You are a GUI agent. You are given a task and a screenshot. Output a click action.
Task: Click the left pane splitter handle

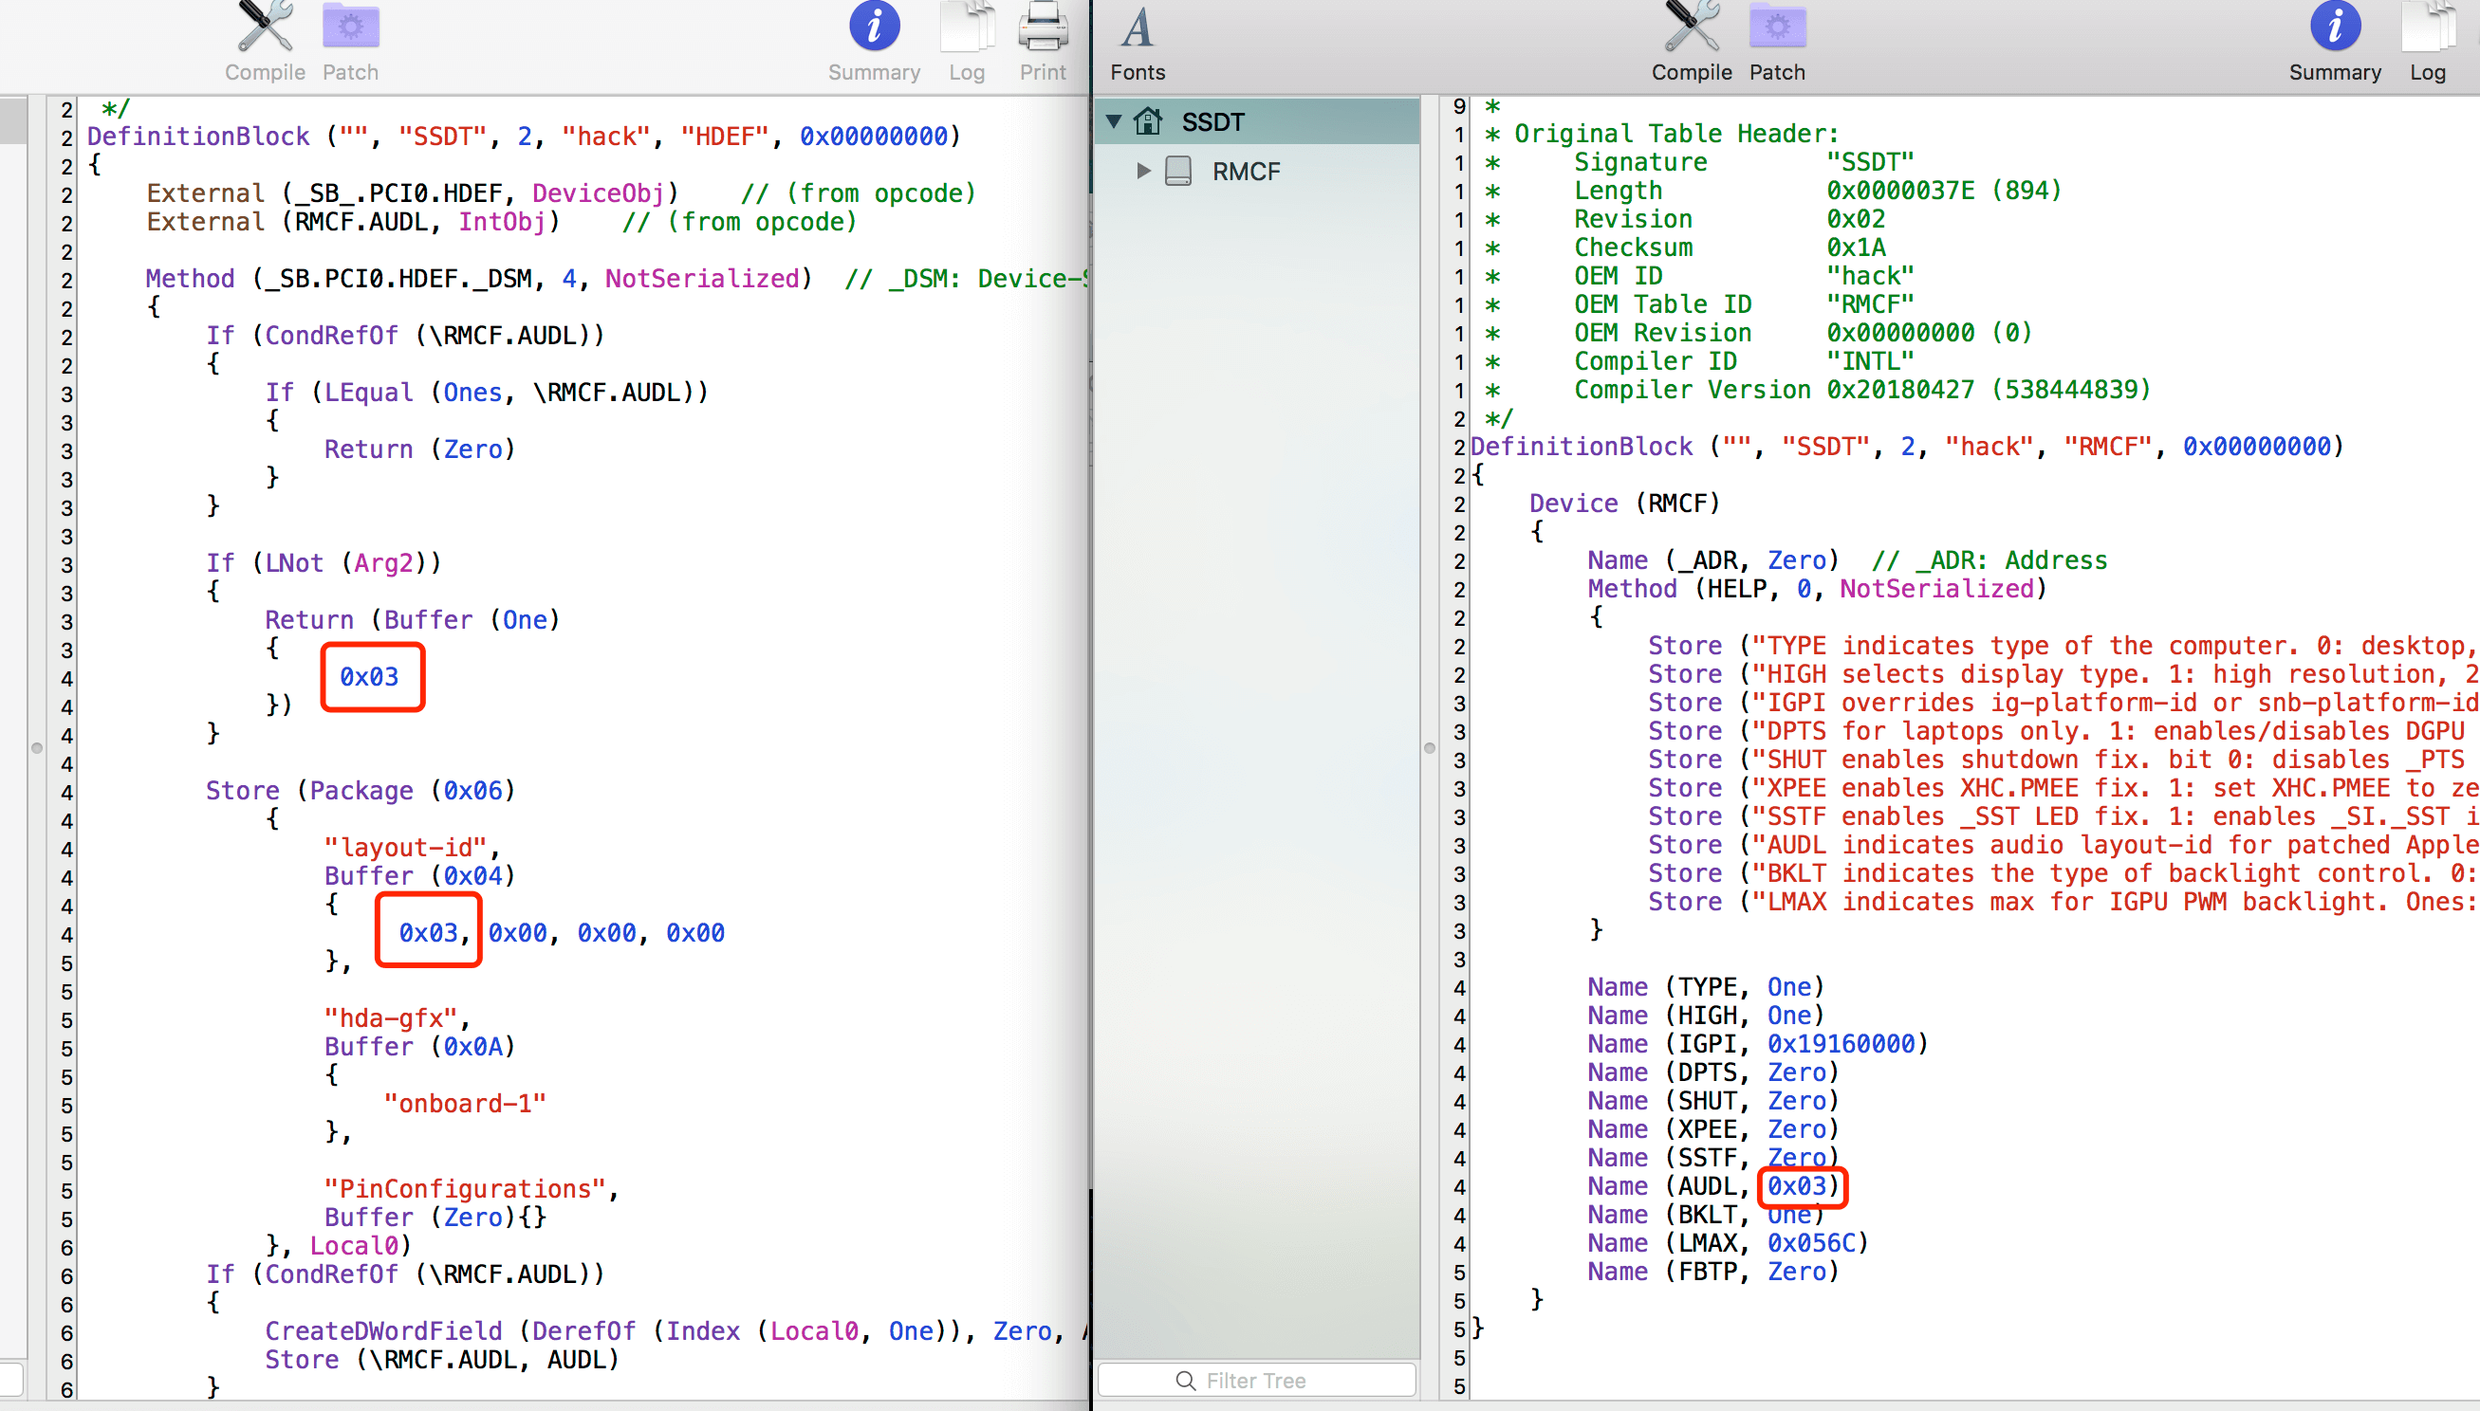click(37, 747)
